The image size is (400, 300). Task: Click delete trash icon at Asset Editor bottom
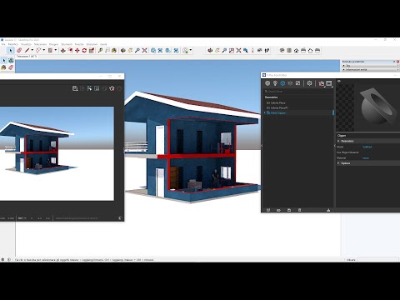(299, 210)
